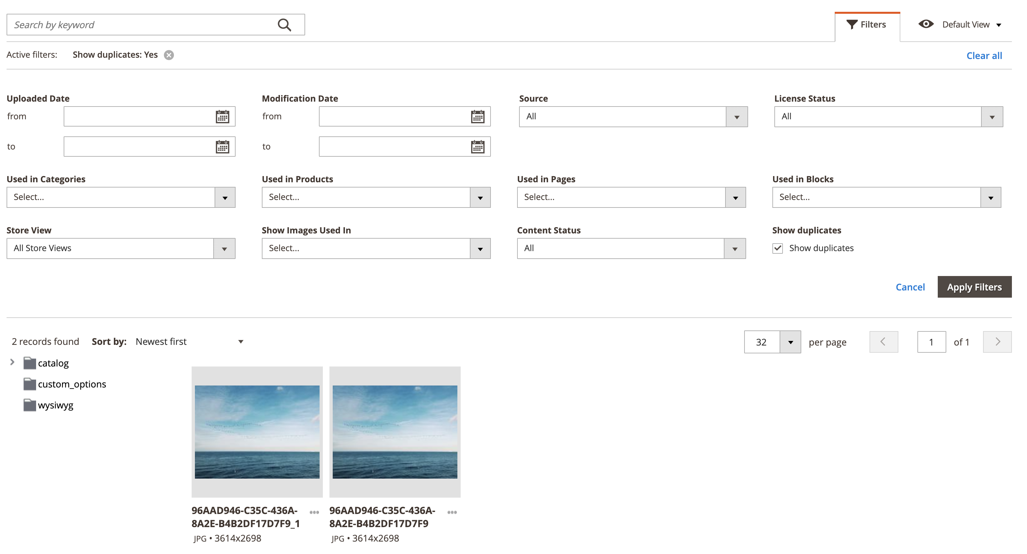
Task: Click the eye icon beside Default View
Action: coord(926,24)
